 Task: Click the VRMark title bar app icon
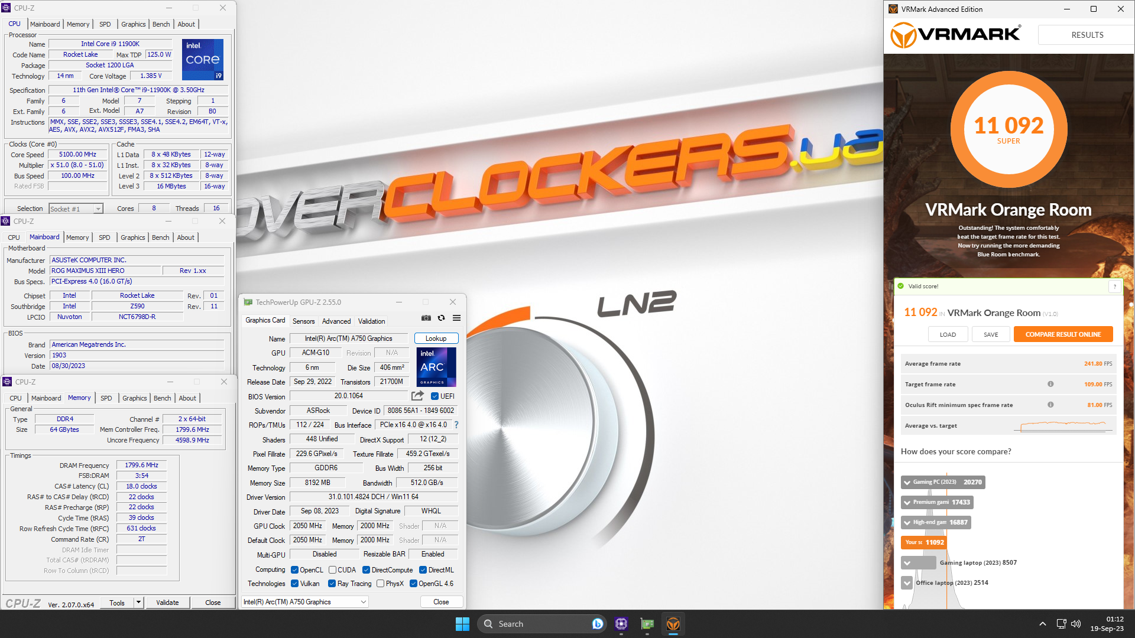893,9
